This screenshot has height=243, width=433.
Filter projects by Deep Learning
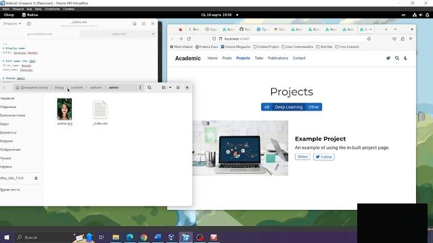pos(289,107)
